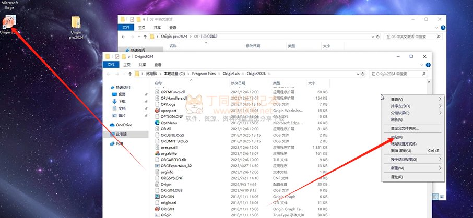
Task: Select the ORIGIN Origin Graph Template icon
Action: pos(157,209)
